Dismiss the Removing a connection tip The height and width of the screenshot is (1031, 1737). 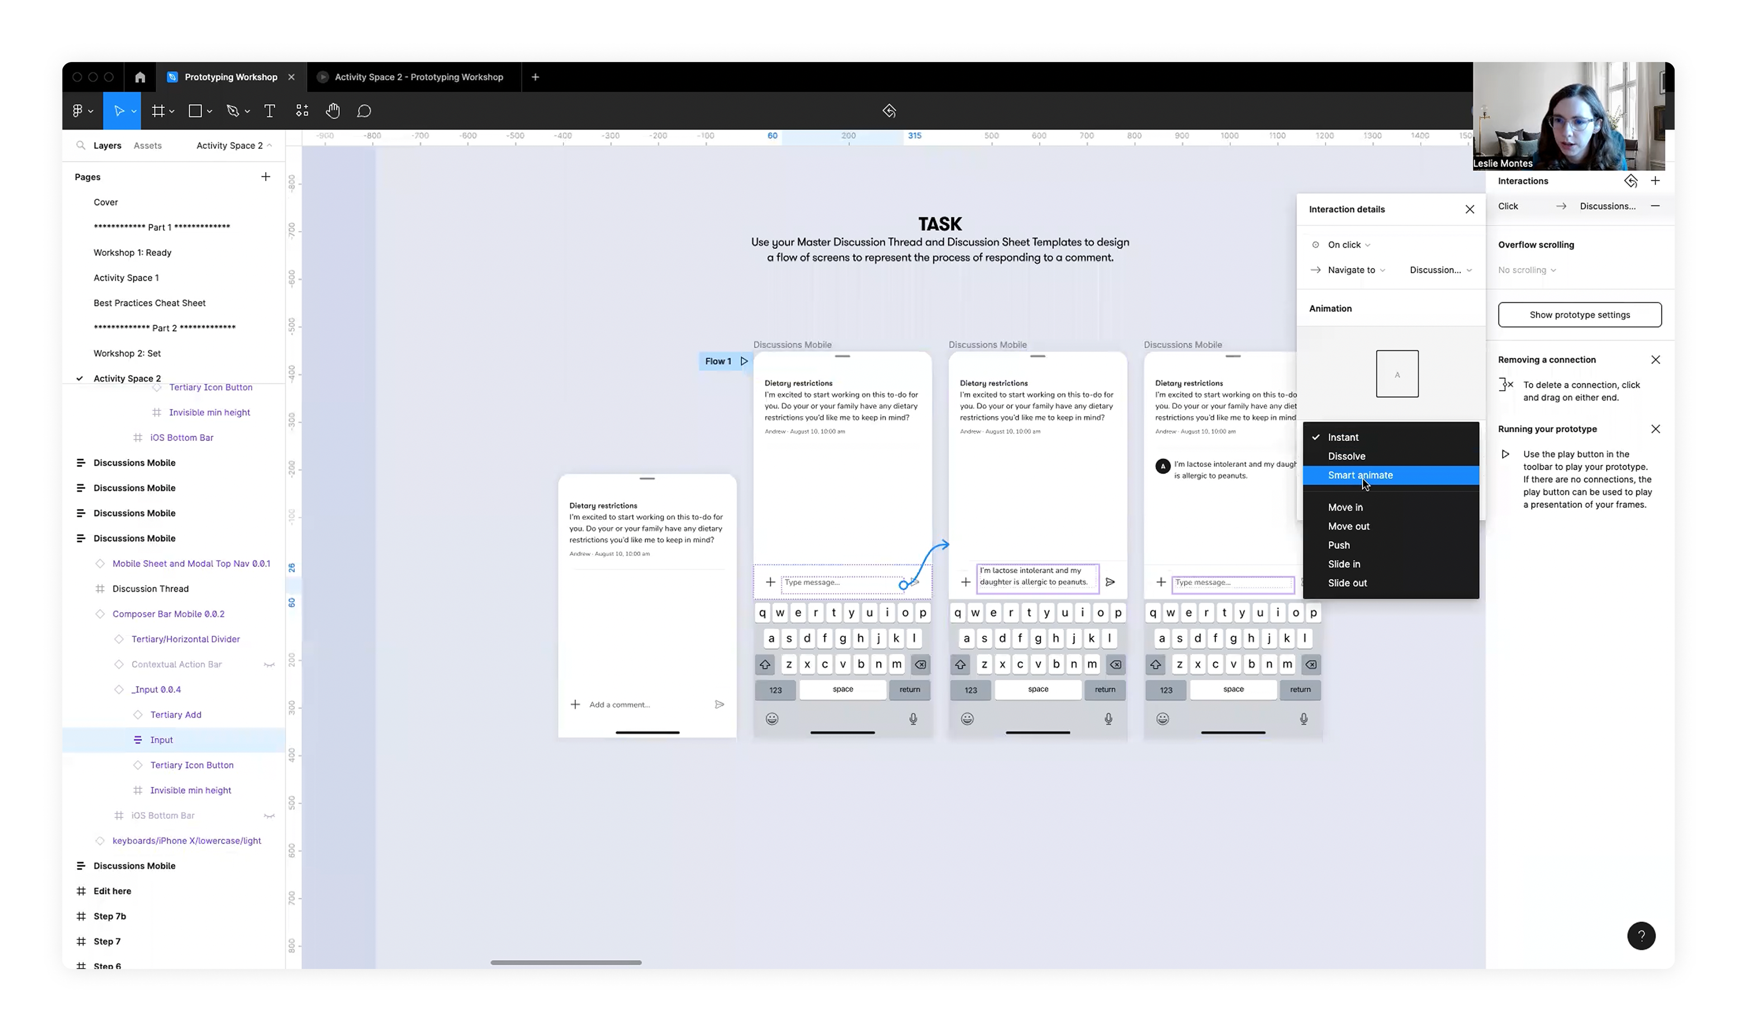pos(1655,360)
